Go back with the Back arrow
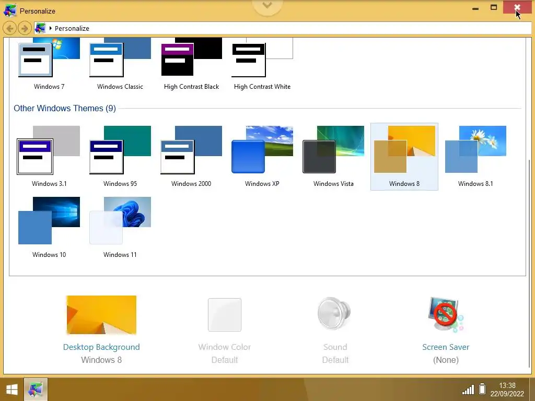 pos(10,28)
